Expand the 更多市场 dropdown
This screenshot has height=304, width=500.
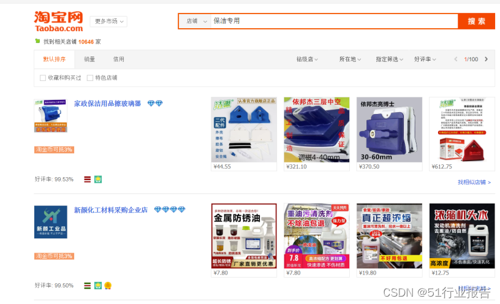coord(108,21)
